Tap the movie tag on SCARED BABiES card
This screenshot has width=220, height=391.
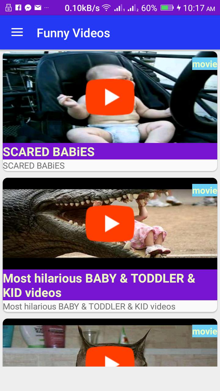click(x=205, y=64)
